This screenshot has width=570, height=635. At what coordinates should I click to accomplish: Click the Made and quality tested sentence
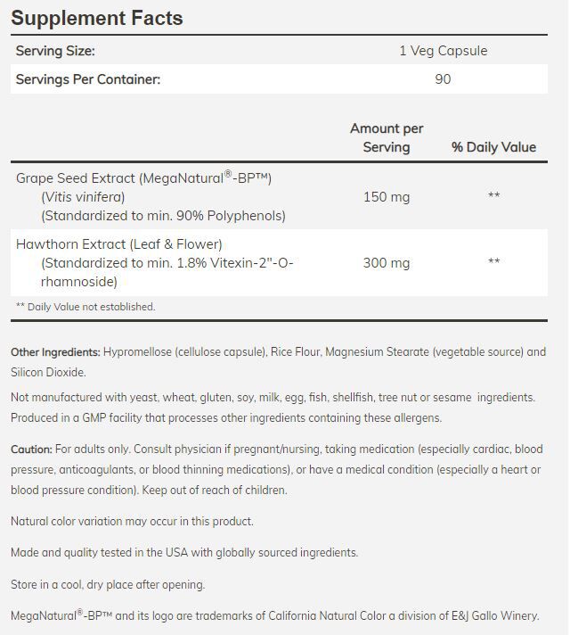pos(184,553)
